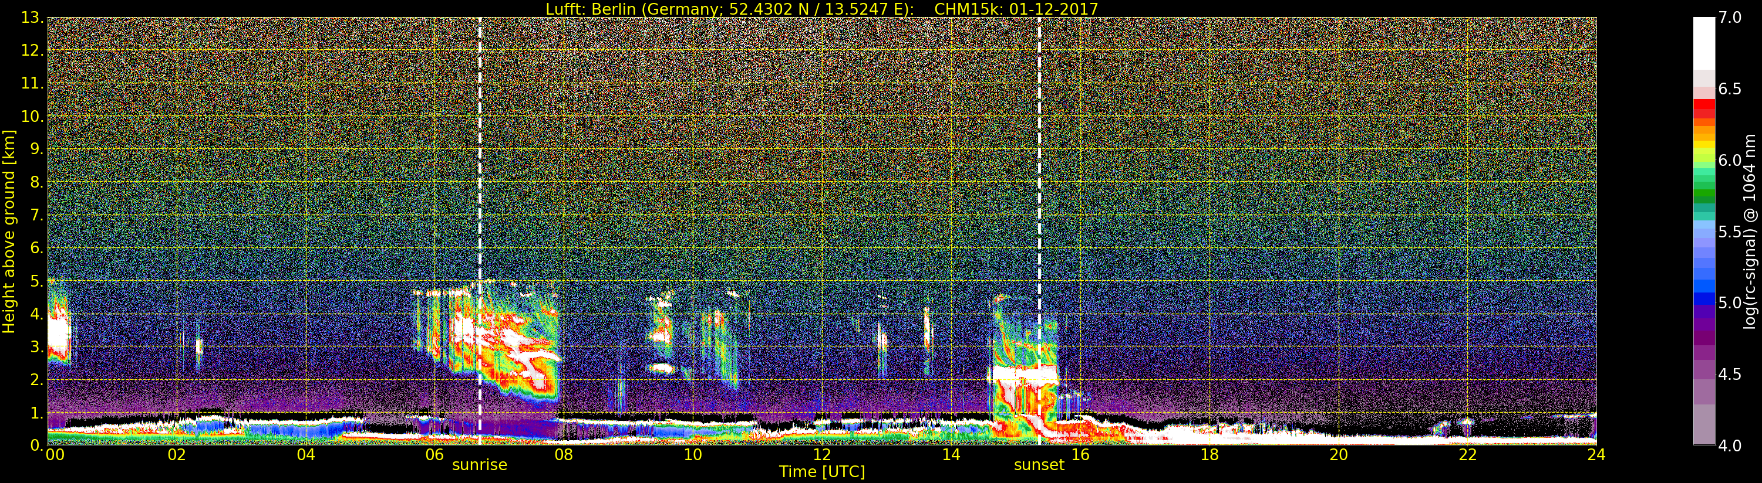Click the '00' time axis tick label
Screen dimensions: 1762x483
click(x=54, y=454)
